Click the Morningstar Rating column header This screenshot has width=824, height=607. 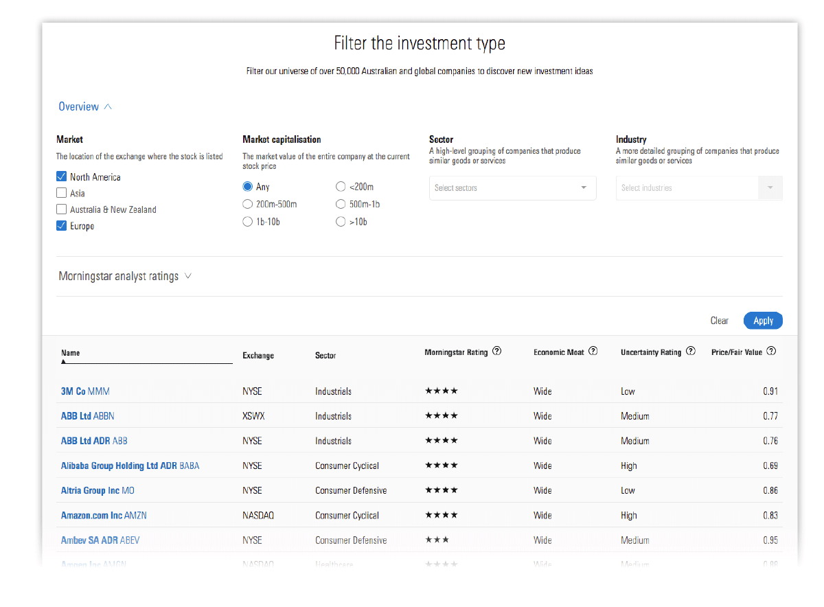tap(456, 352)
